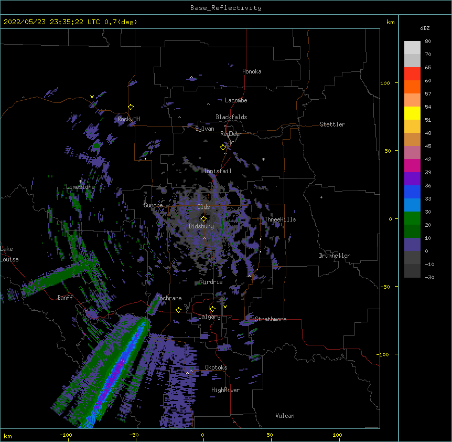
Task: Click the Lacombe city label
Action: pos(236,100)
